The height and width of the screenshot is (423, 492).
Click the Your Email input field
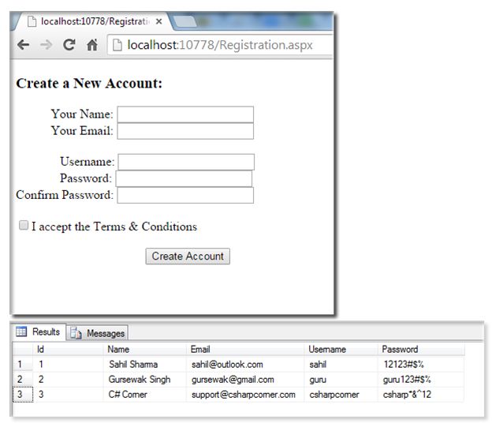[185, 131]
